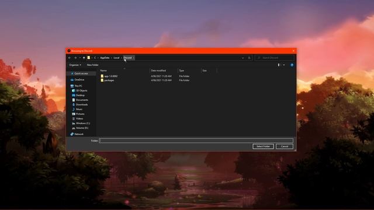
Task: Click the Search Discord field
Action: 275,58
